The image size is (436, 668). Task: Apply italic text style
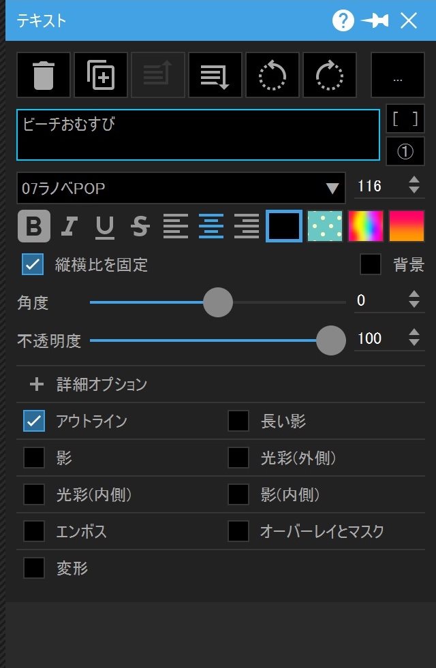pos(69,226)
